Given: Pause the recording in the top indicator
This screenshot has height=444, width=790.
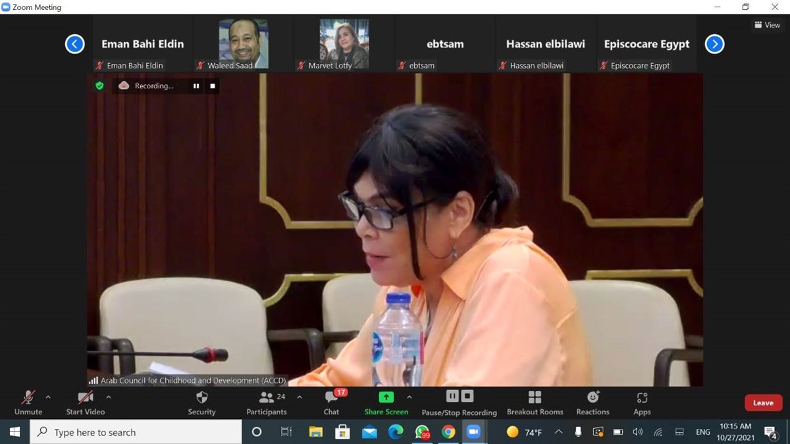Looking at the screenshot, I should (x=196, y=86).
